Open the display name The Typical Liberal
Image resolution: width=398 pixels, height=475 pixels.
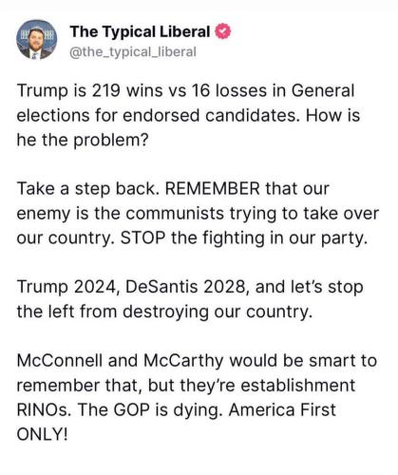coord(140,31)
